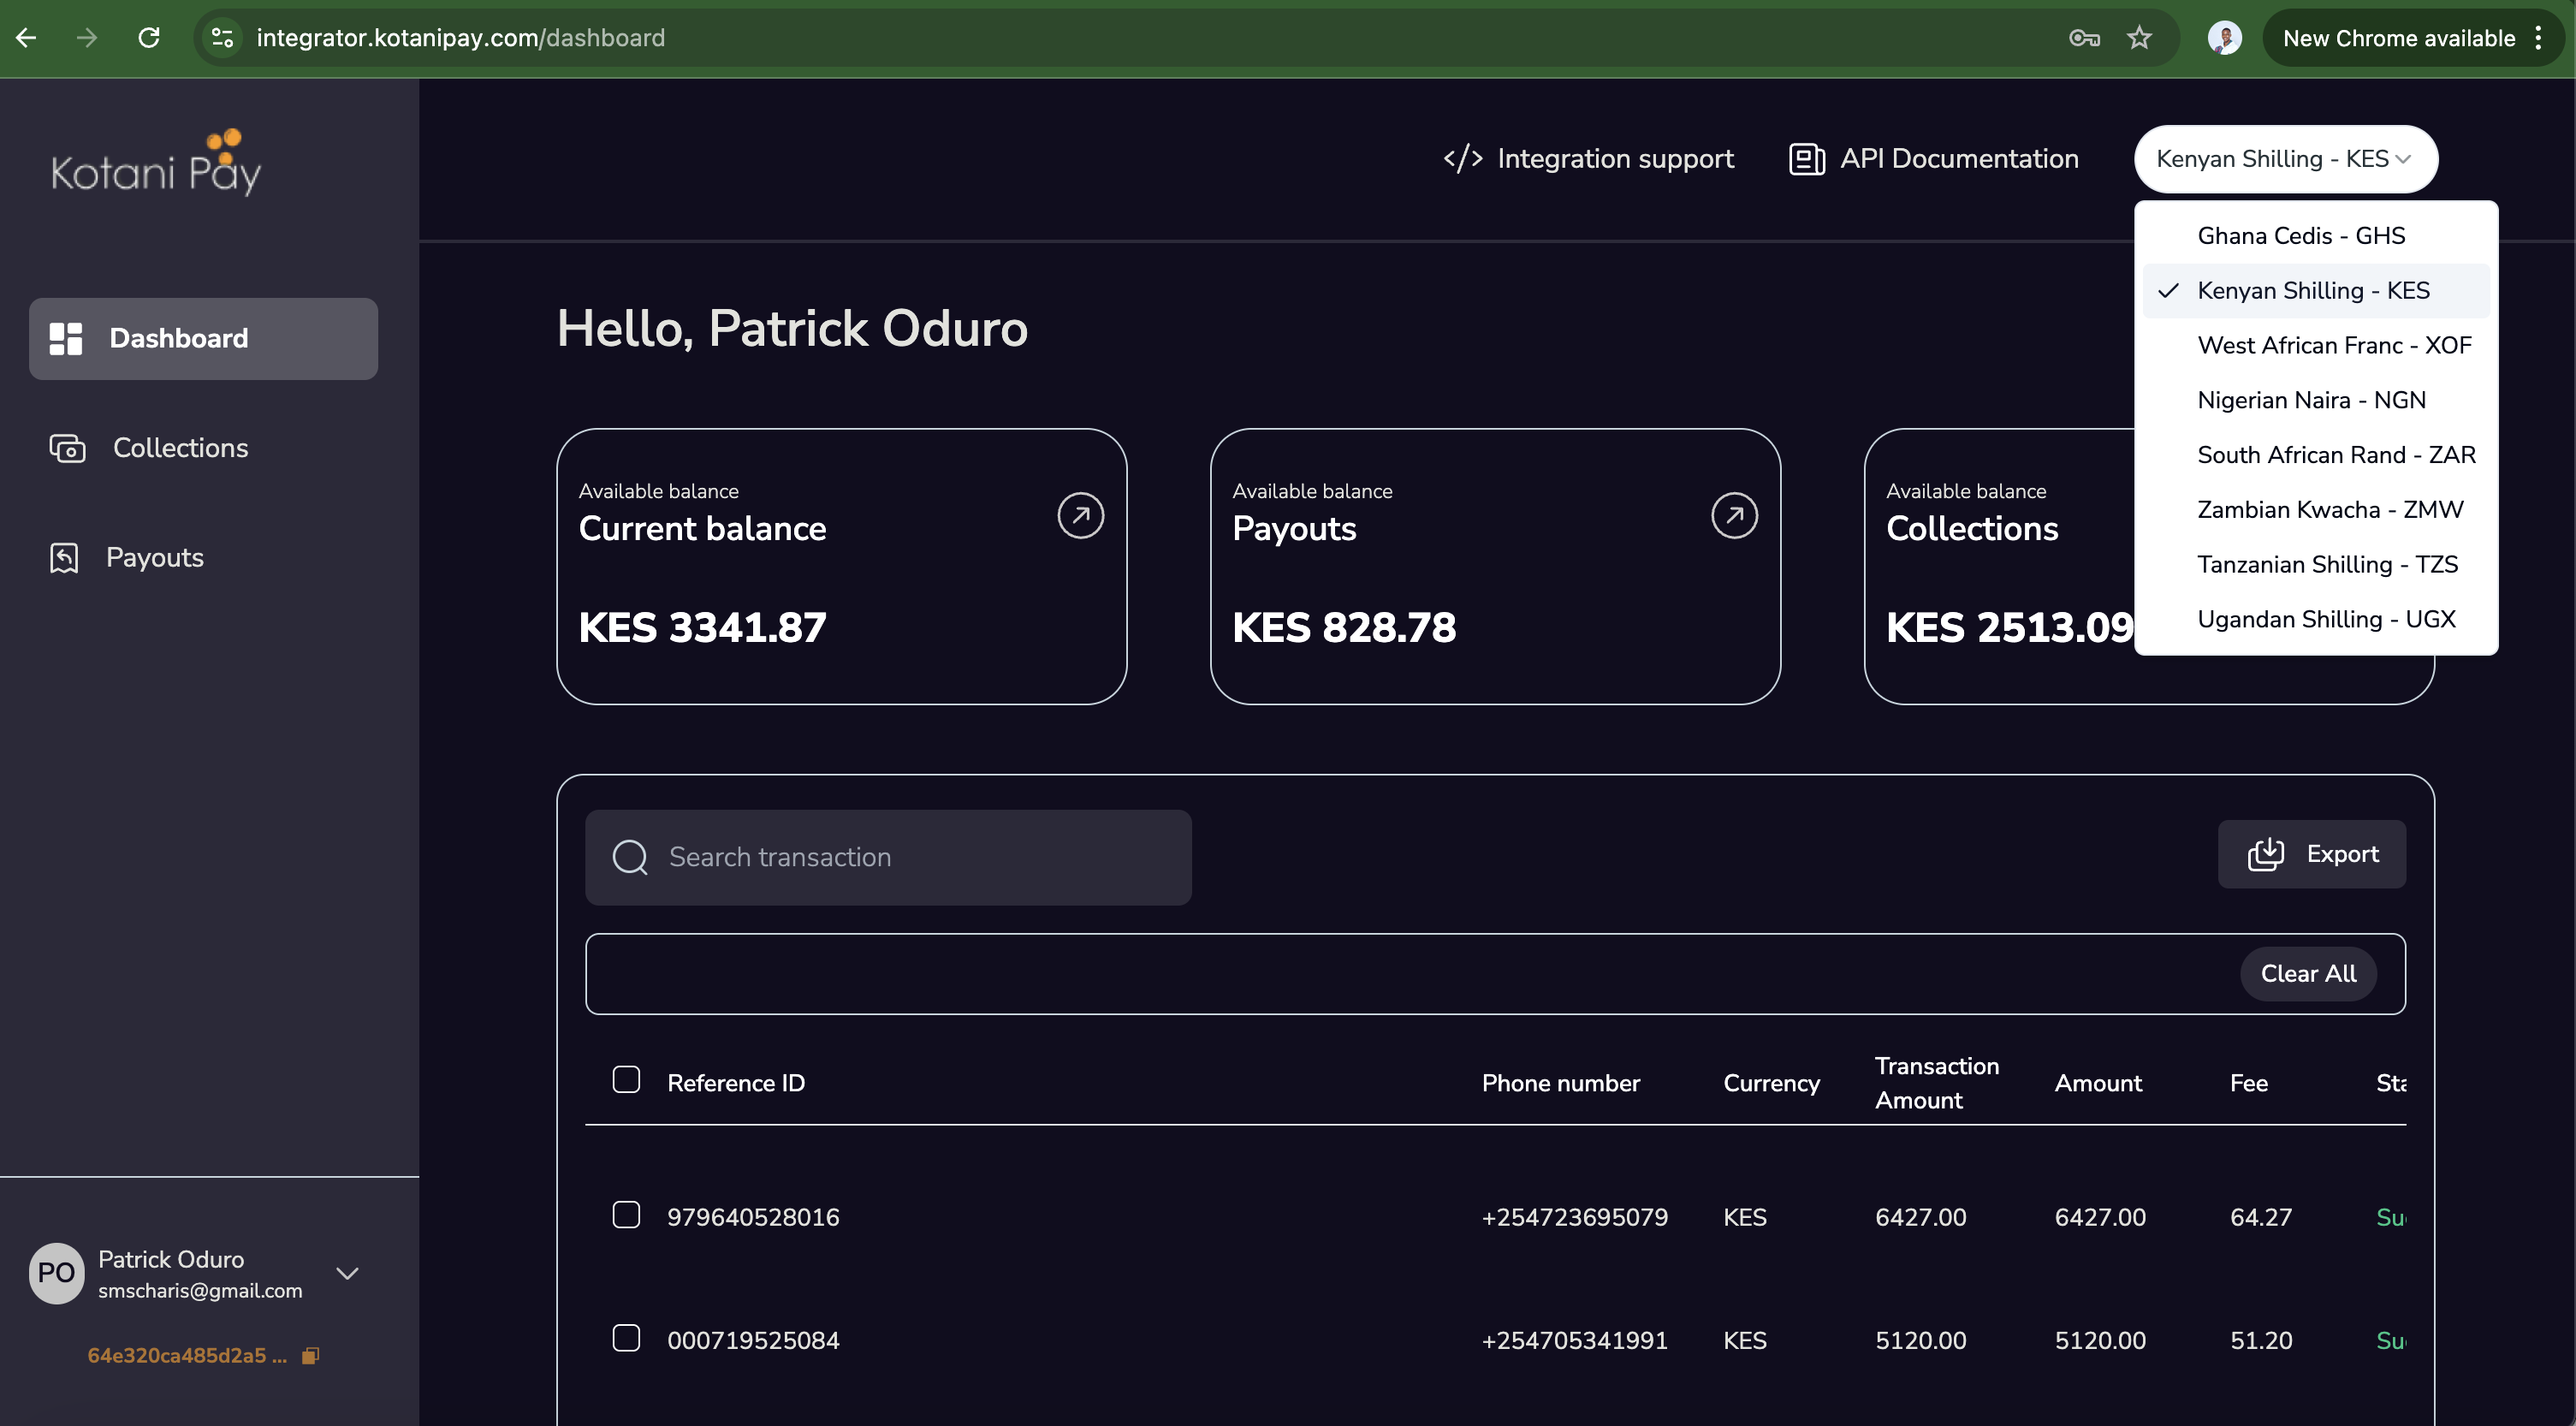
Task: Open the Collections sidebar item
Action: [x=180, y=448]
